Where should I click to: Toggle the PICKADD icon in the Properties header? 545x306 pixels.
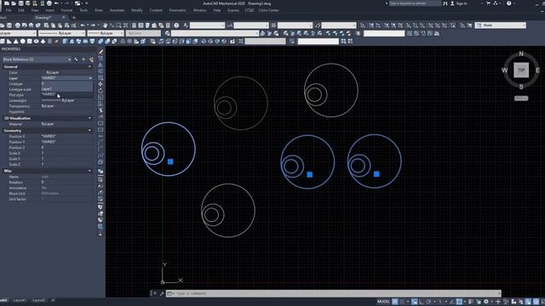[x=76, y=59]
